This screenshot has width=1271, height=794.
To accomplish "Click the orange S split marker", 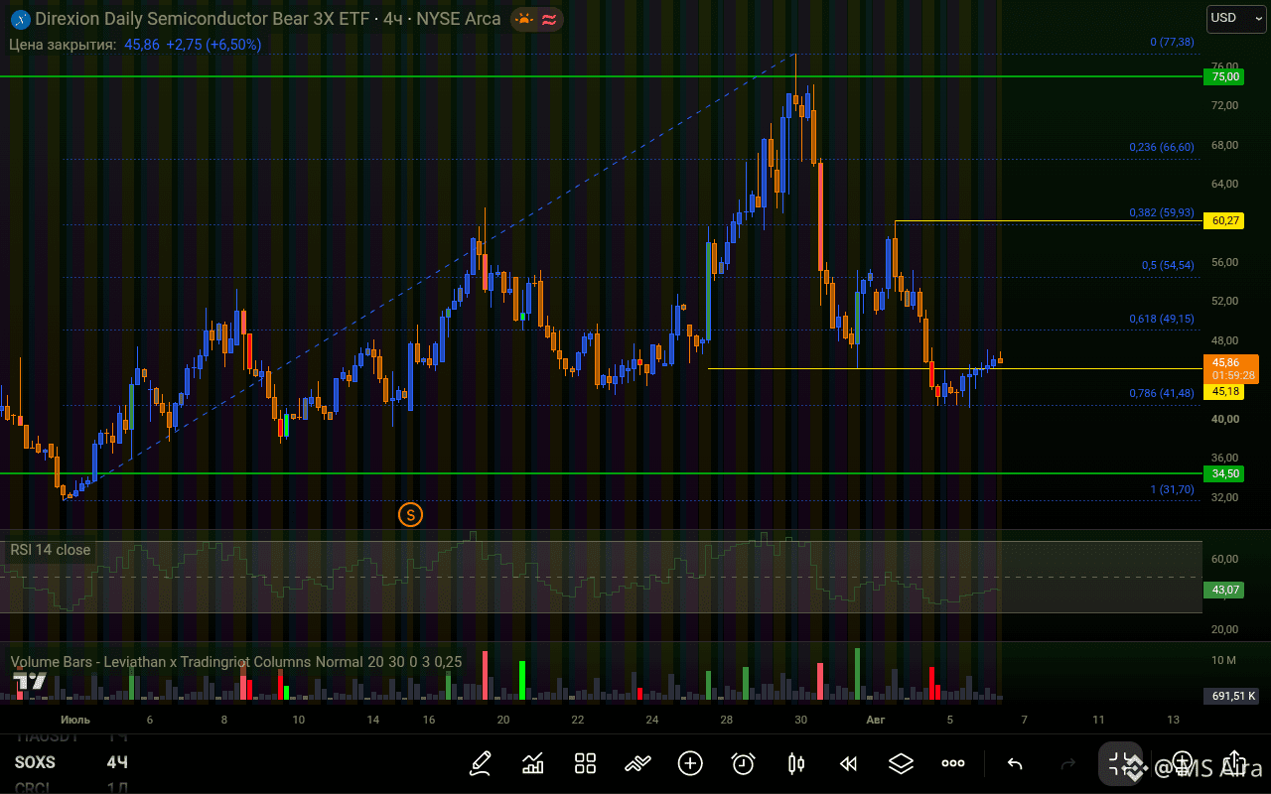I will point(410,514).
